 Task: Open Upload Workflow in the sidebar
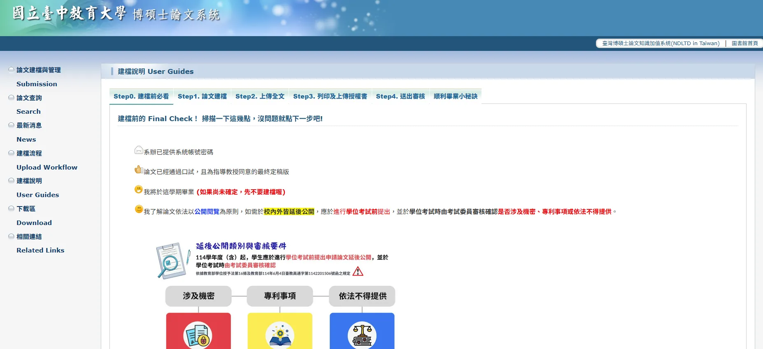point(47,168)
